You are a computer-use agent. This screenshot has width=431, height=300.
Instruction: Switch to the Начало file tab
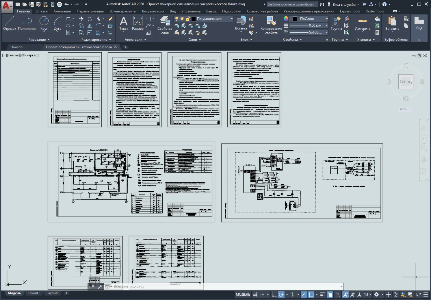pyautogui.click(x=16, y=47)
